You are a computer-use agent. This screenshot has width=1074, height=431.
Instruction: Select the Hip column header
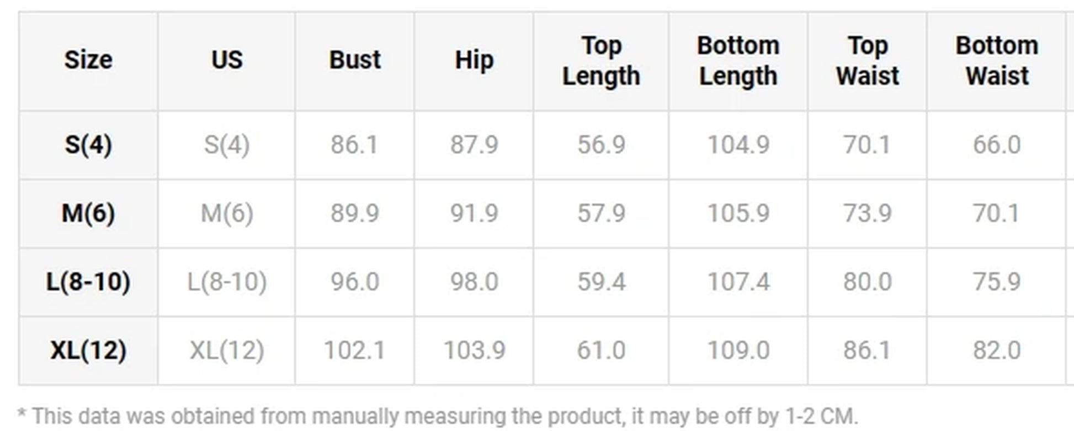coord(474,60)
